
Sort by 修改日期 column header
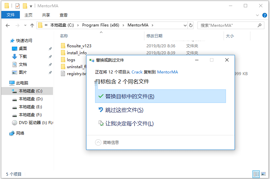(x=154, y=36)
